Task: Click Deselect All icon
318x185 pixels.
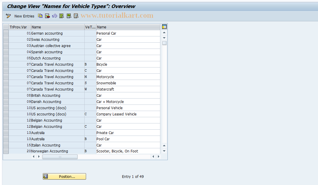Action: point(76,16)
